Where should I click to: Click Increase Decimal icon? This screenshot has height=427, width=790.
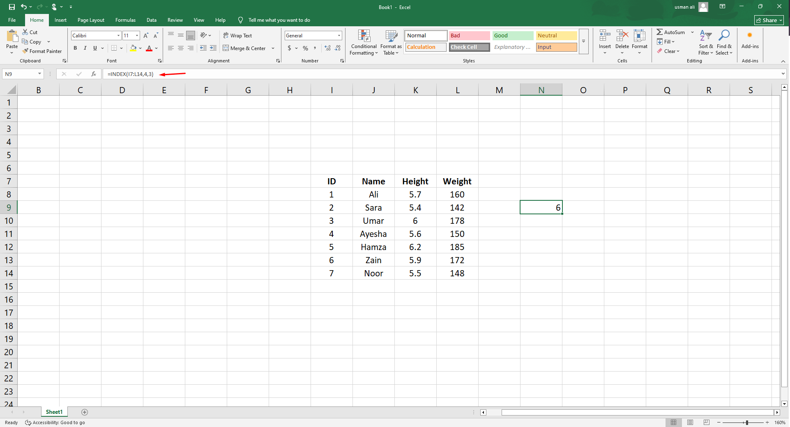(x=327, y=48)
